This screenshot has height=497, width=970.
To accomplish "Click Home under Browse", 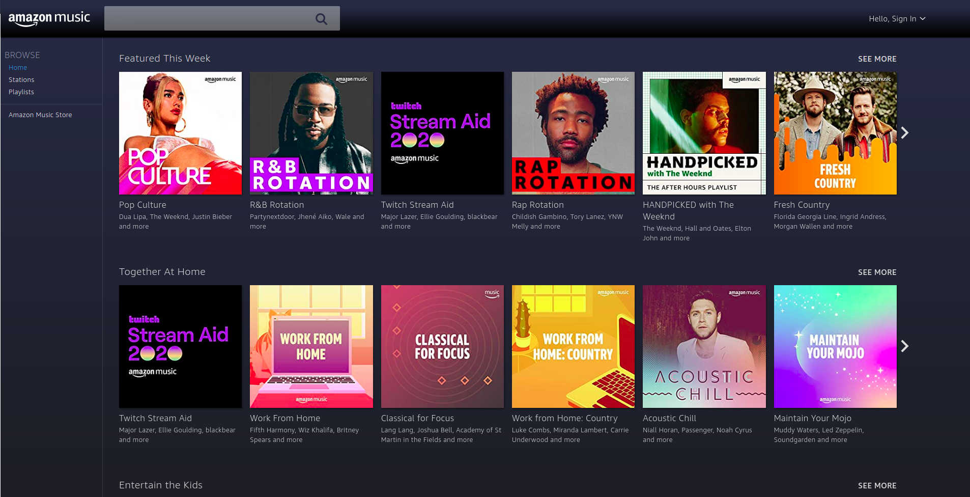I will (x=18, y=67).
